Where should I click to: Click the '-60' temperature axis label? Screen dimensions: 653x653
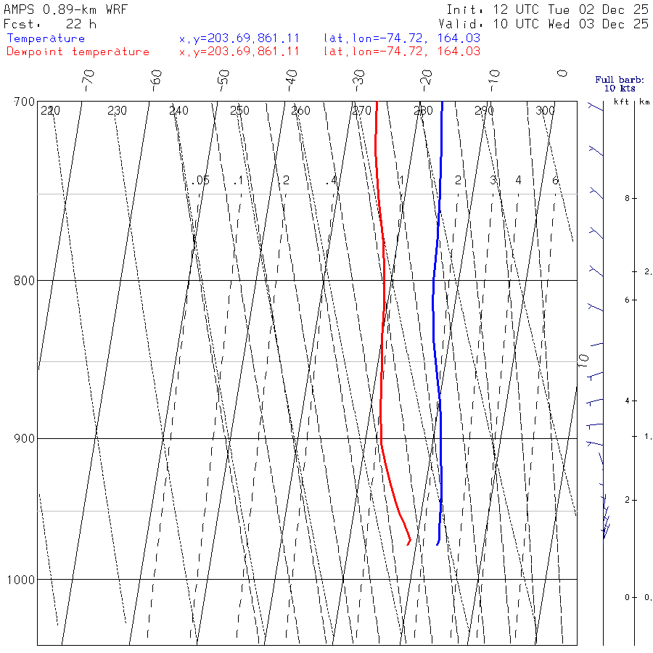click(x=156, y=81)
